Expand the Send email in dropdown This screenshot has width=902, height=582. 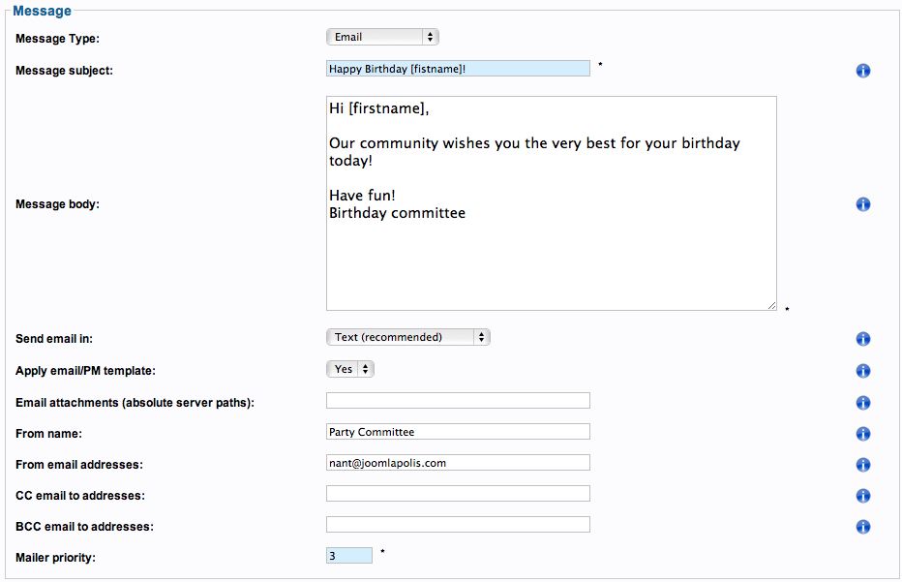407,337
